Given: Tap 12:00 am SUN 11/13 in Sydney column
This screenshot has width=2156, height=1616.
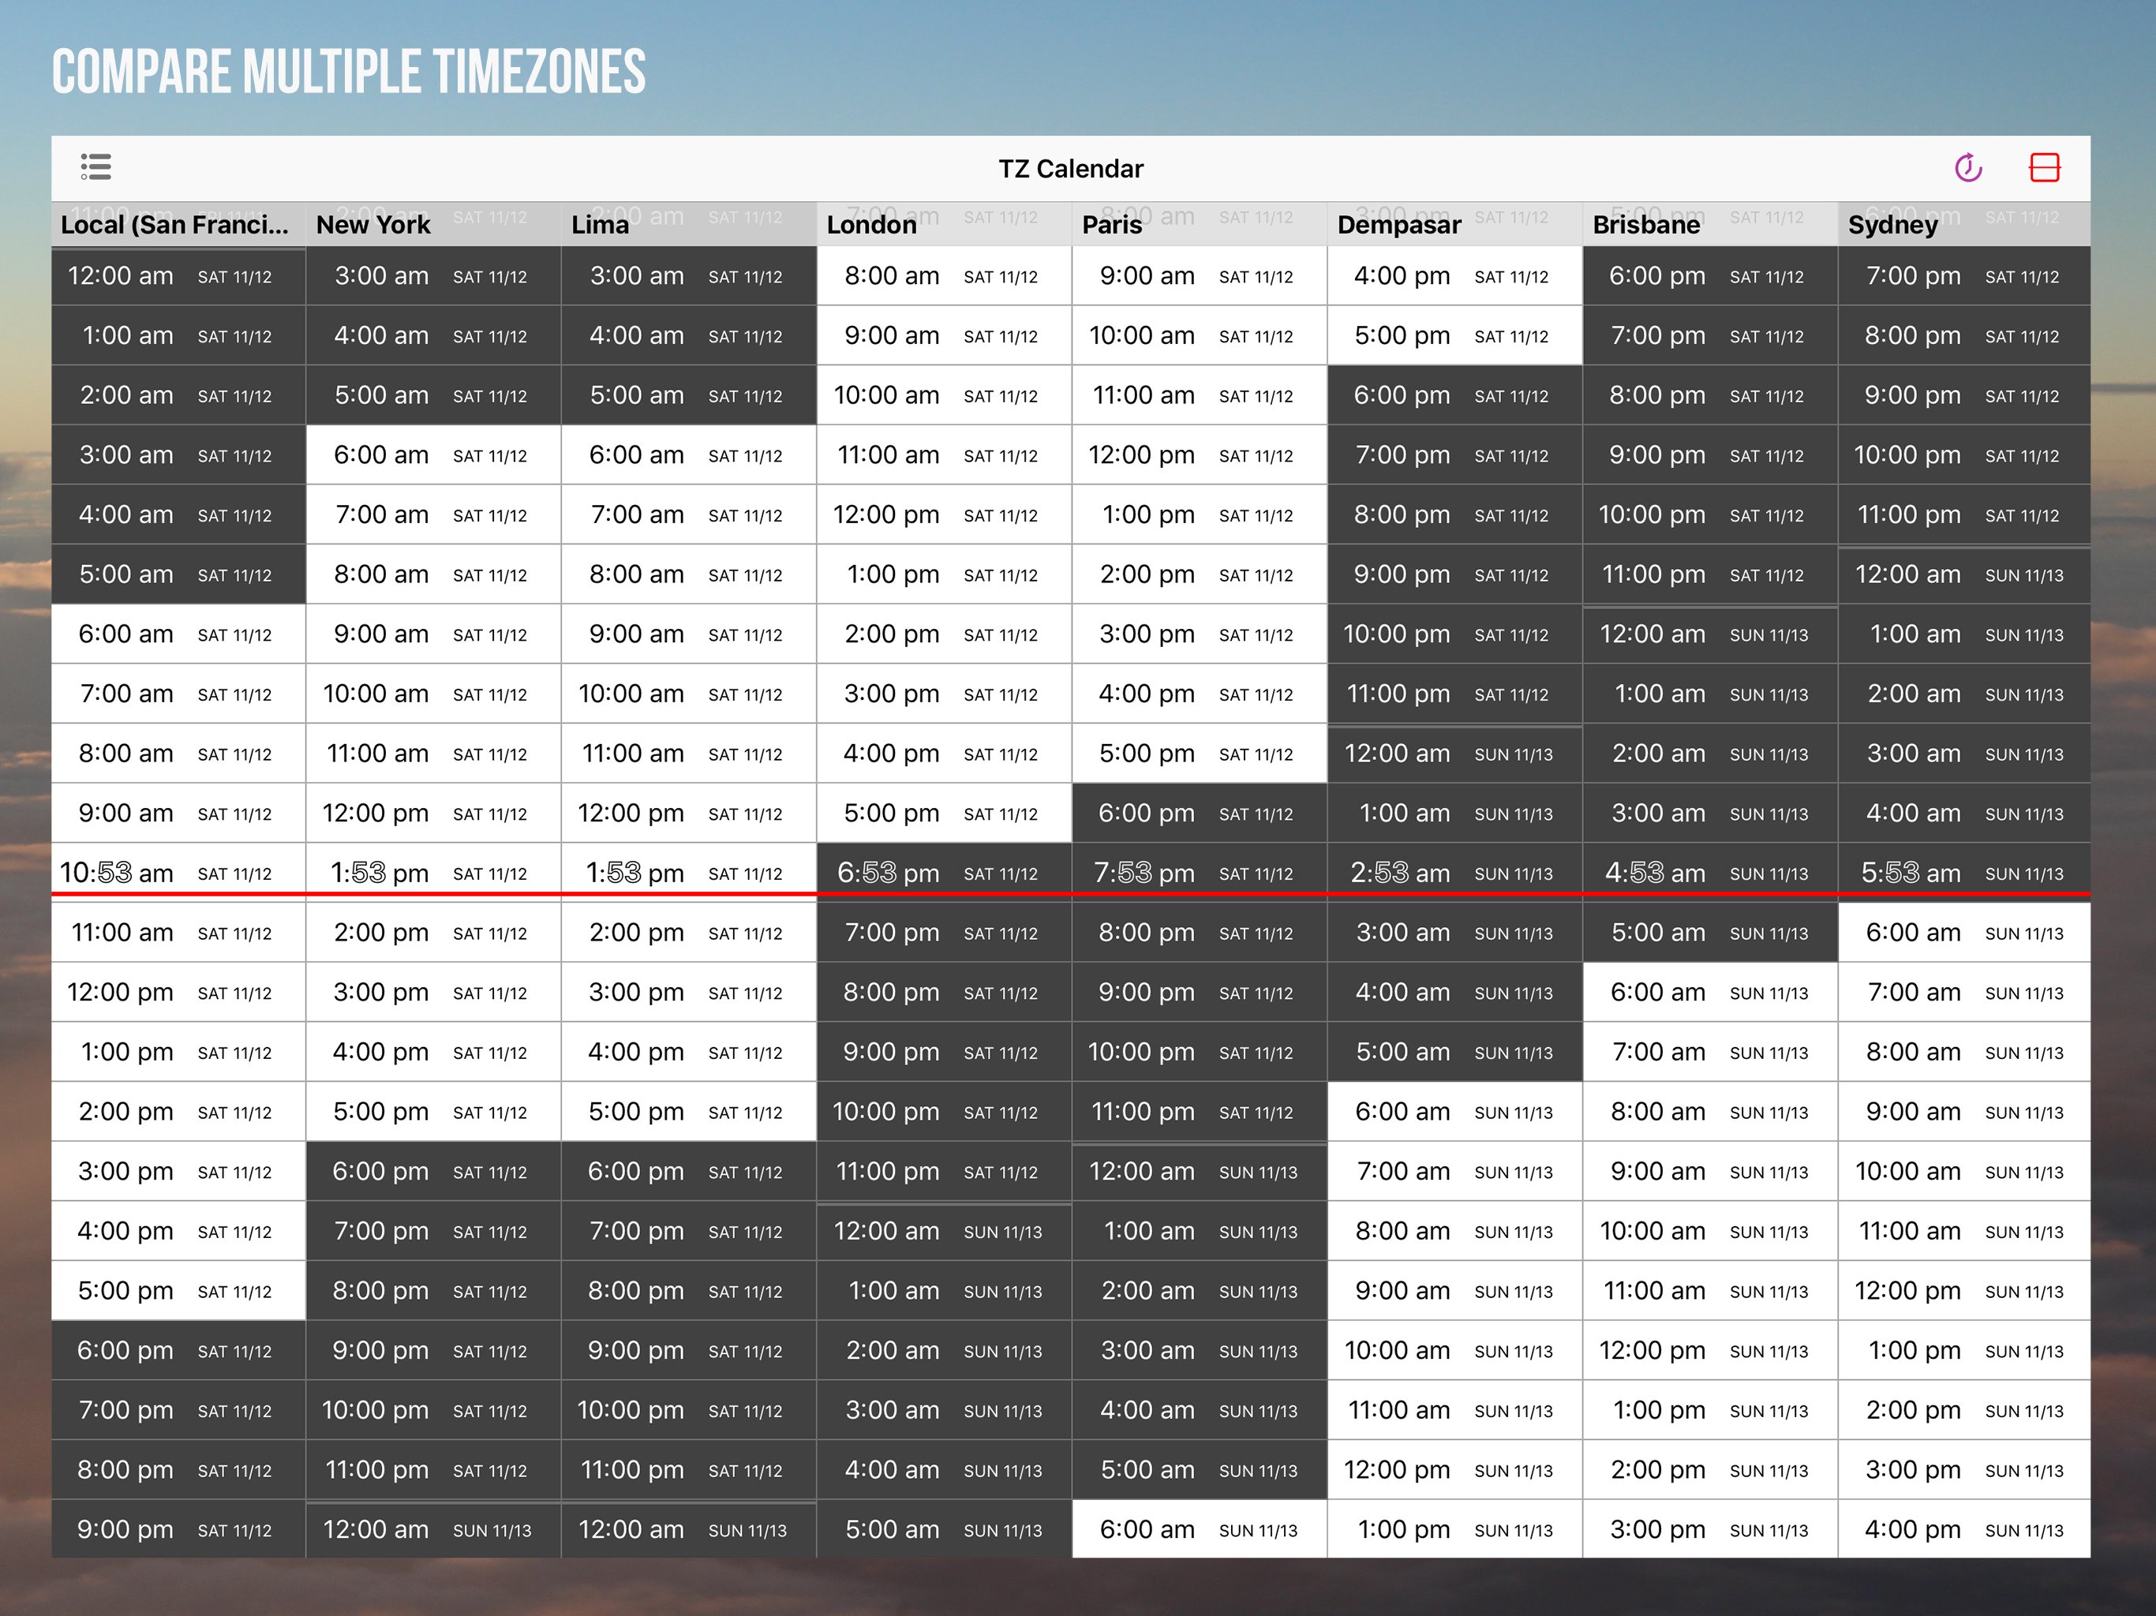Looking at the screenshot, I should point(1964,575).
